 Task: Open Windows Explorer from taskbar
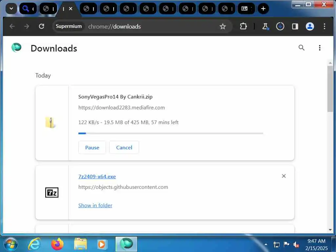click(x=80, y=244)
